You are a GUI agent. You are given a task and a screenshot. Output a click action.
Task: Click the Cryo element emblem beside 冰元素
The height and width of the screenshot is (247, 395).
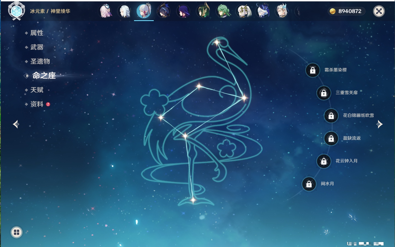coord(17,11)
